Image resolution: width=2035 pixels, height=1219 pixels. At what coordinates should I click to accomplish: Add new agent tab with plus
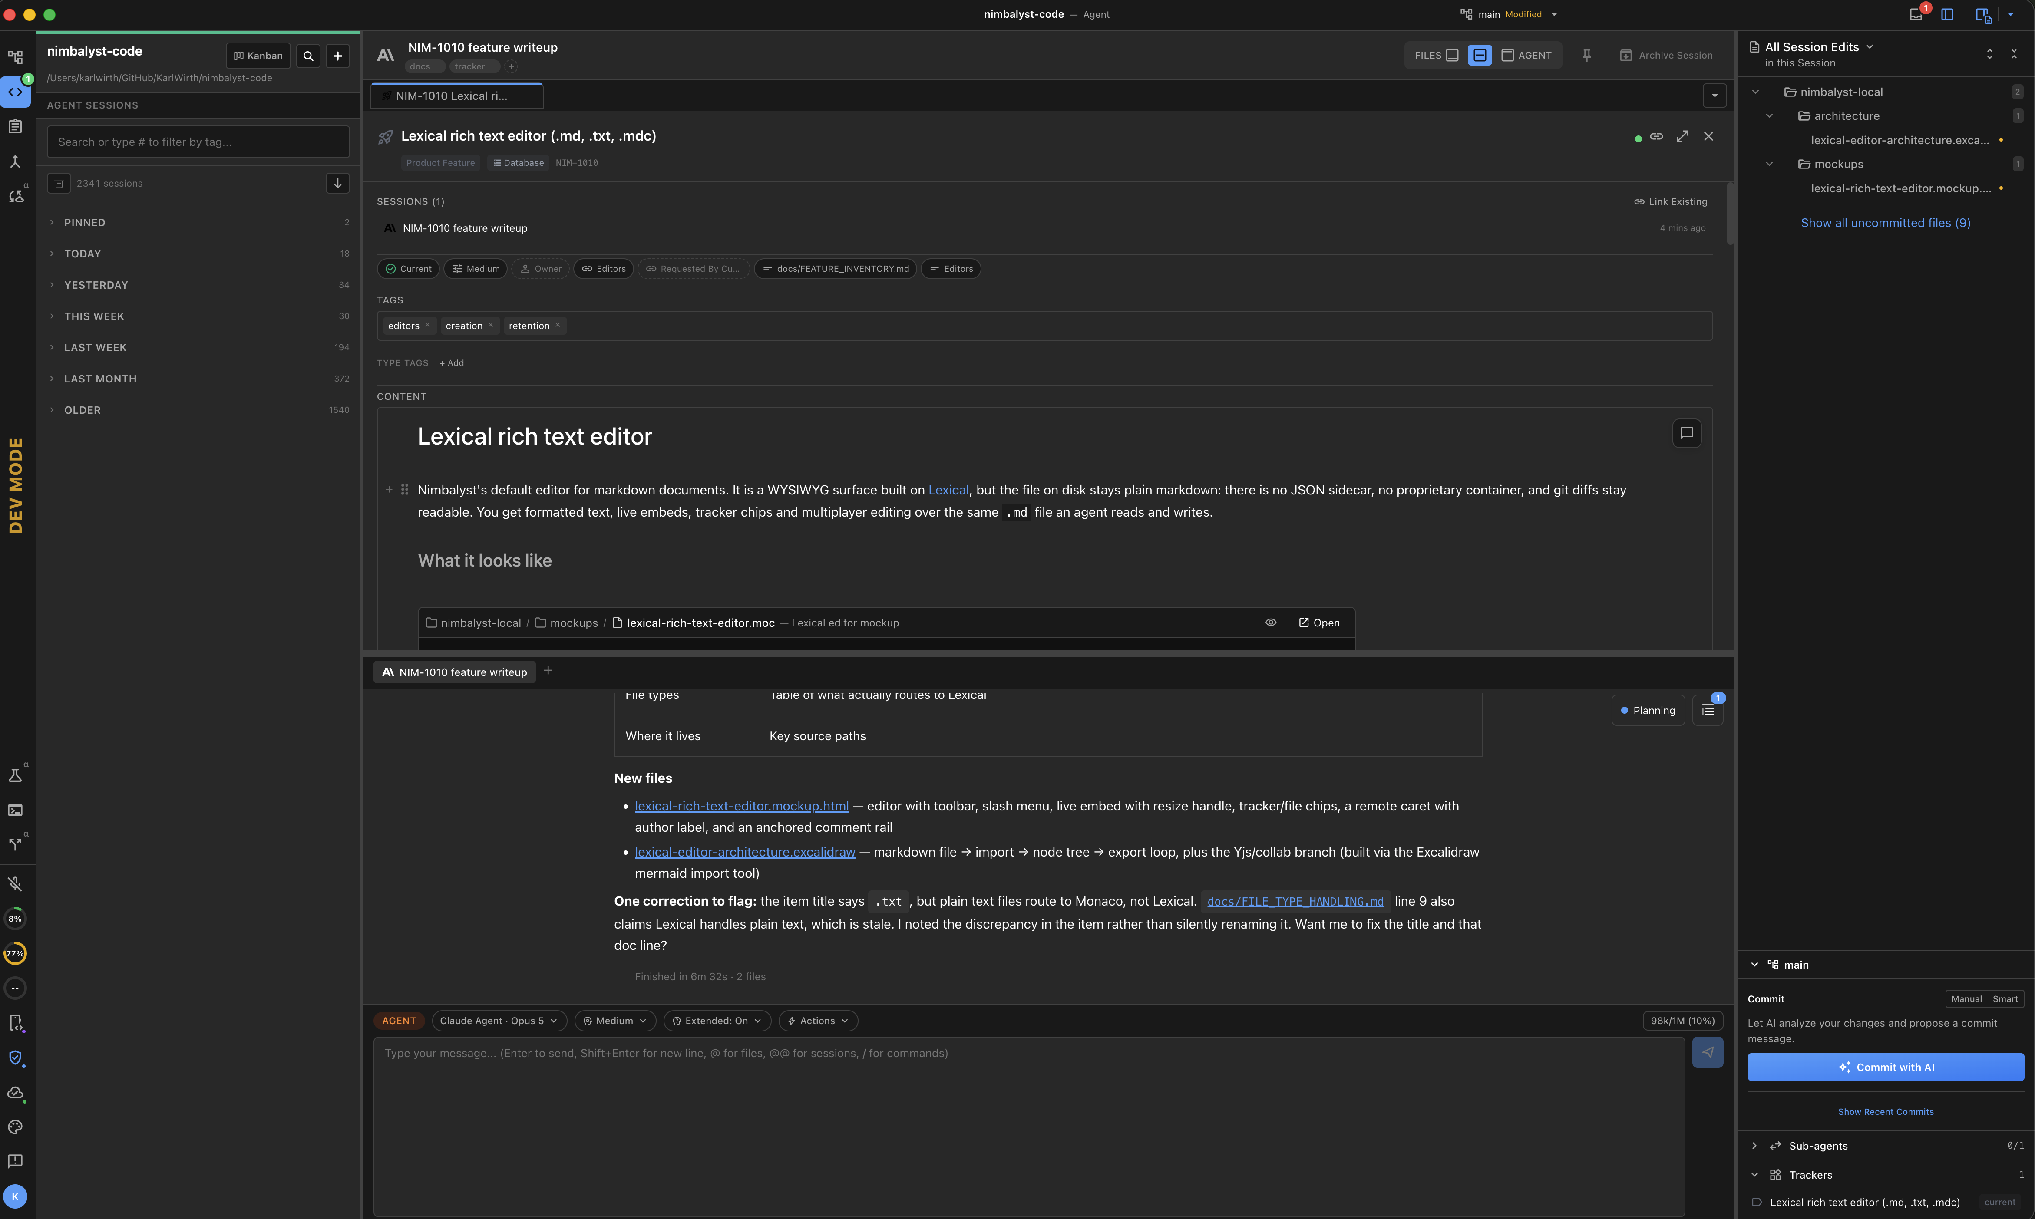point(548,671)
